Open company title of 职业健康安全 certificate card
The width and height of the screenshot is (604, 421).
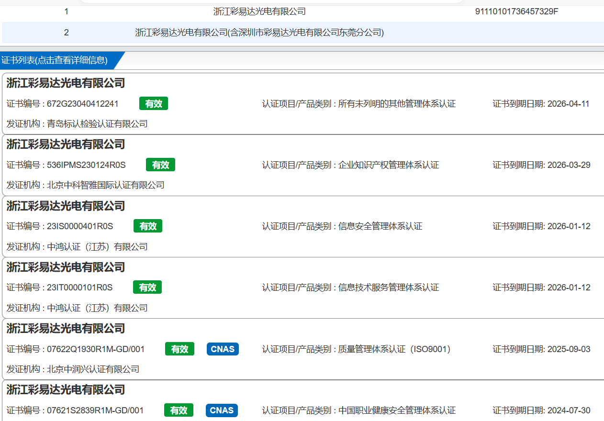pyautogui.click(x=66, y=390)
